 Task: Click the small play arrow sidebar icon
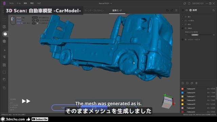point(5,50)
